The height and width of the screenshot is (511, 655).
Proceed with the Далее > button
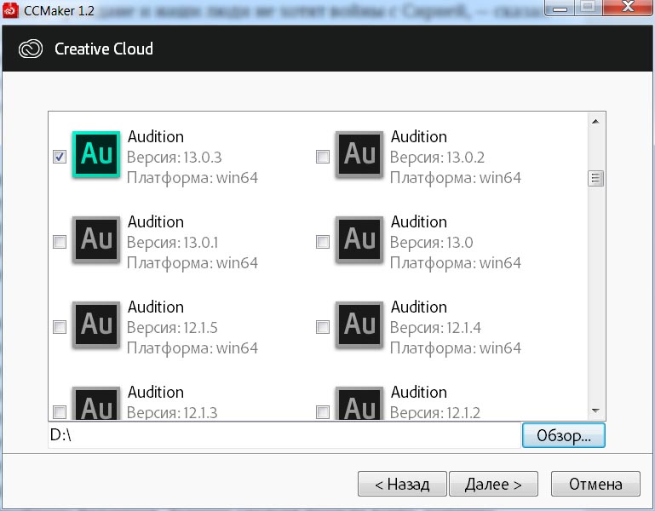[493, 484]
